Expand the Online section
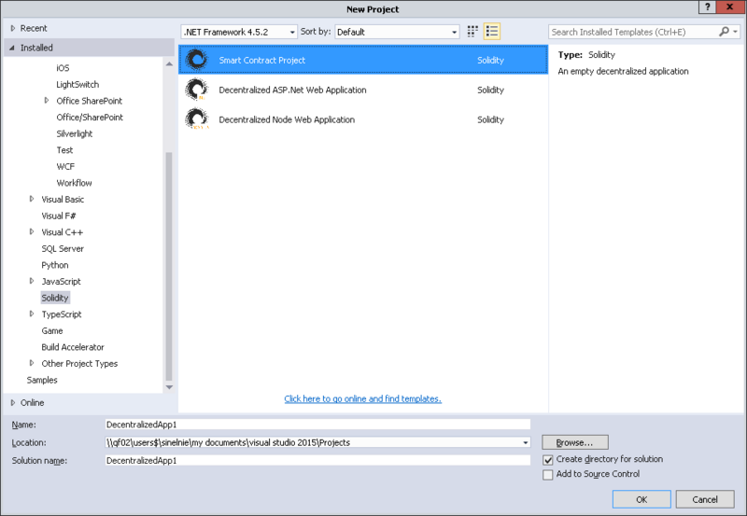The width and height of the screenshot is (747, 516). (x=13, y=402)
